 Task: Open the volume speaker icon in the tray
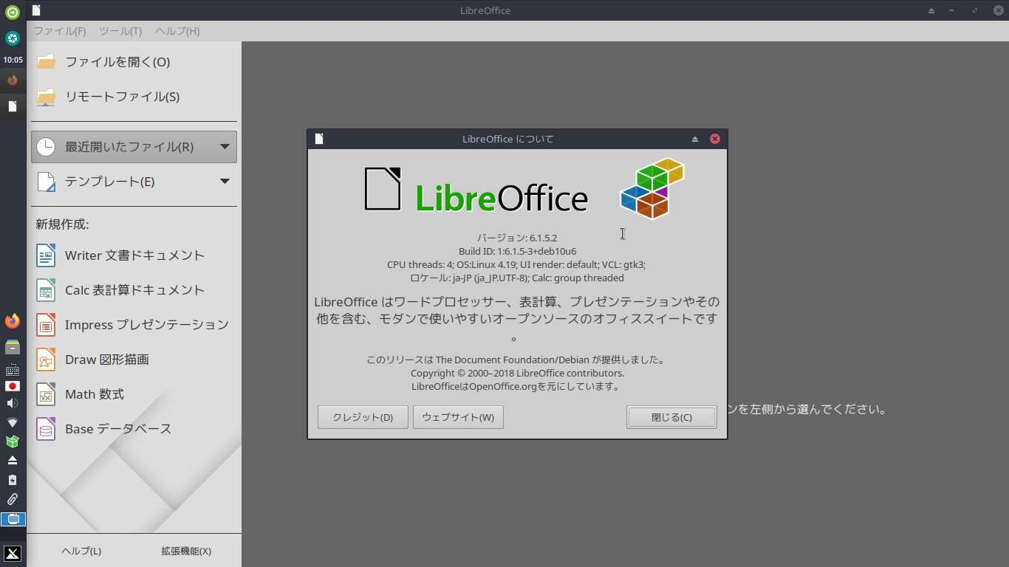[x=13, y=403]
